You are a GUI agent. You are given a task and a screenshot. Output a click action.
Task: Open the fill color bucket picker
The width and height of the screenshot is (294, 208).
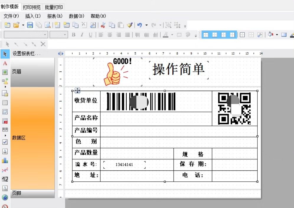(270, 35)
